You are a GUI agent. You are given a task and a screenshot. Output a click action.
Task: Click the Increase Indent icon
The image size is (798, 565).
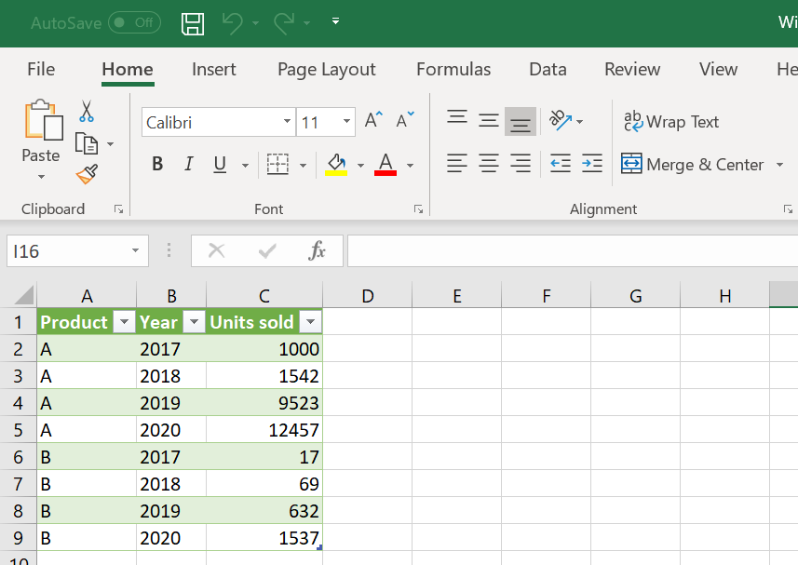pyautogui.click(x=592, y=165)
